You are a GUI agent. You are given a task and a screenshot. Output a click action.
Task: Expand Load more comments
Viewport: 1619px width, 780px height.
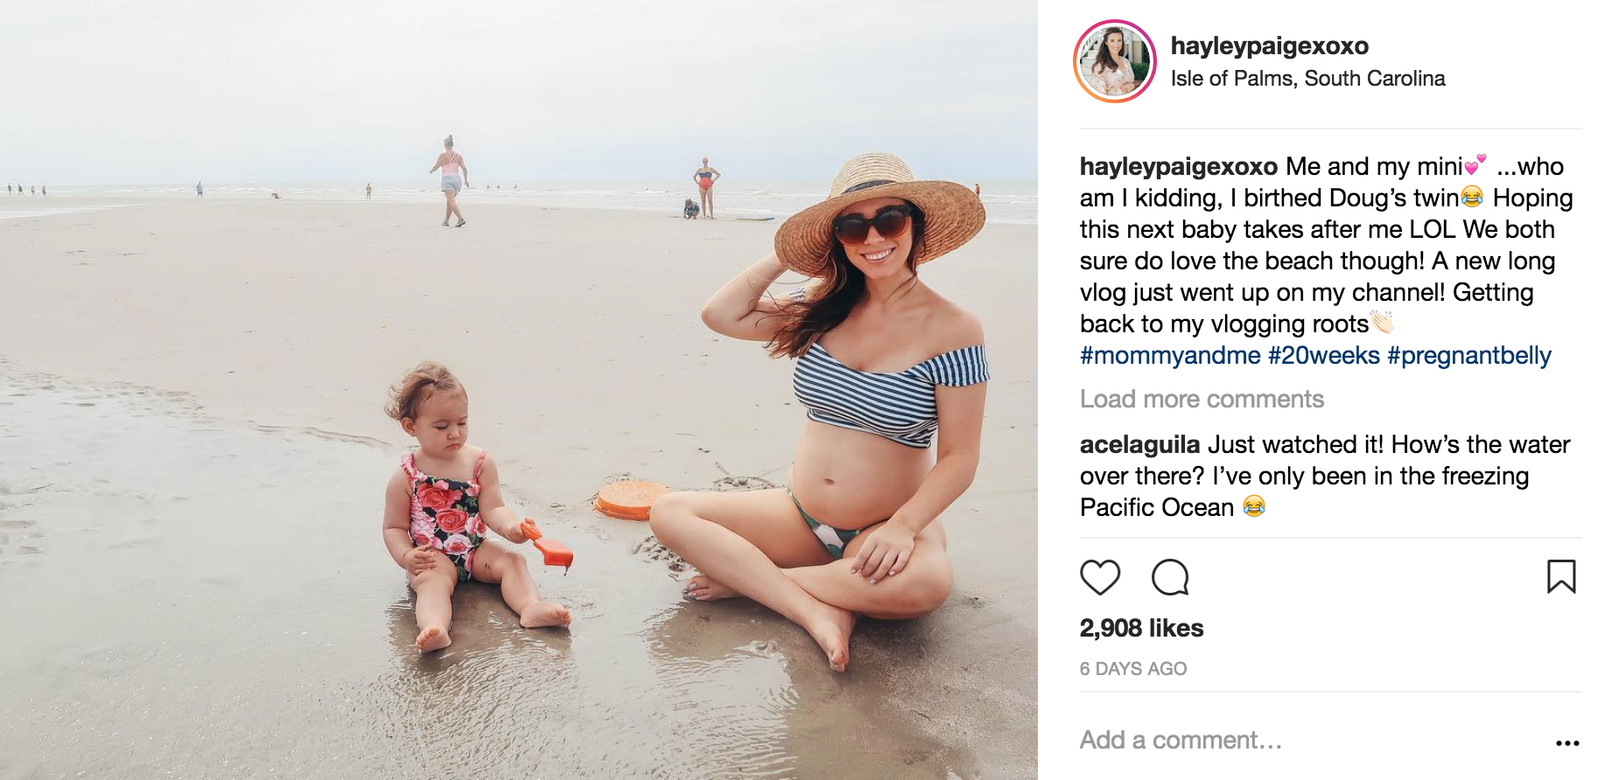[1202, 399]
